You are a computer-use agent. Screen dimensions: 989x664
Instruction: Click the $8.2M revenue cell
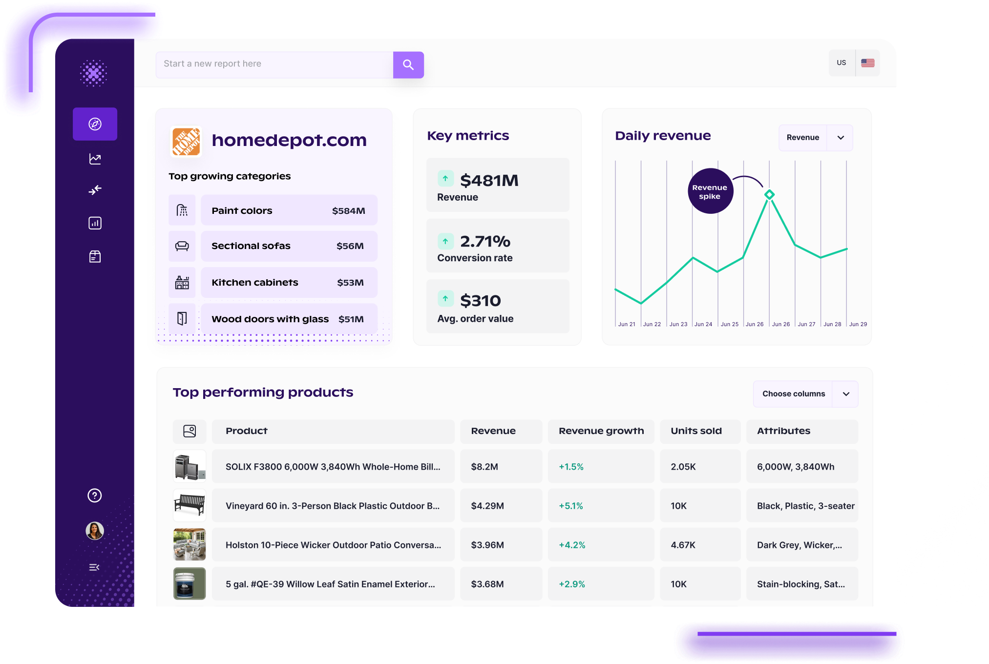501,467
